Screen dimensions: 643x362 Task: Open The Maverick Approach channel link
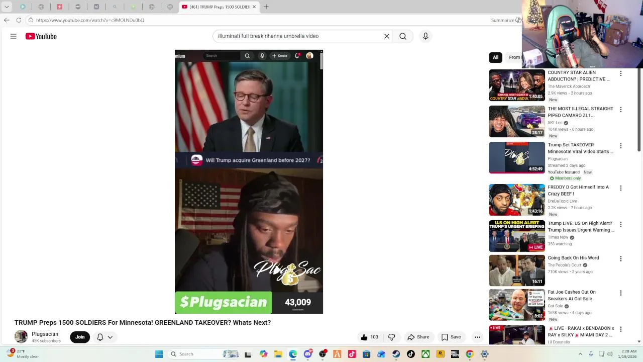click(x=569, y=86)
